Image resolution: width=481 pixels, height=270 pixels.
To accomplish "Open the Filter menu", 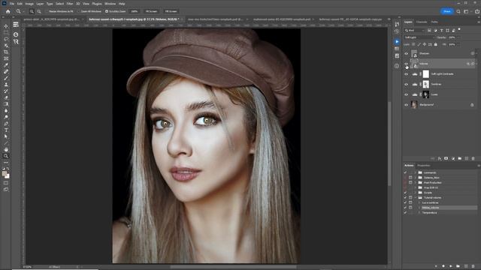I will 70,4.
